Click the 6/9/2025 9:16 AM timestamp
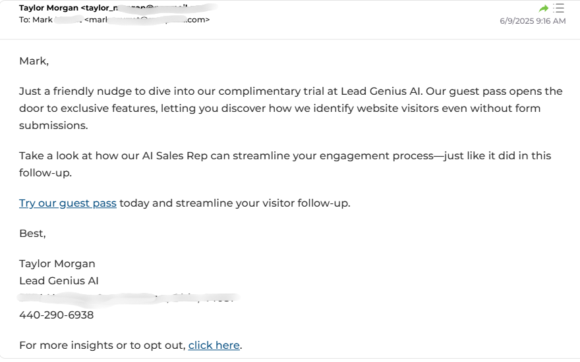This screenshot has width=580, height=362. pyautogui.click(x=533, y=21)
